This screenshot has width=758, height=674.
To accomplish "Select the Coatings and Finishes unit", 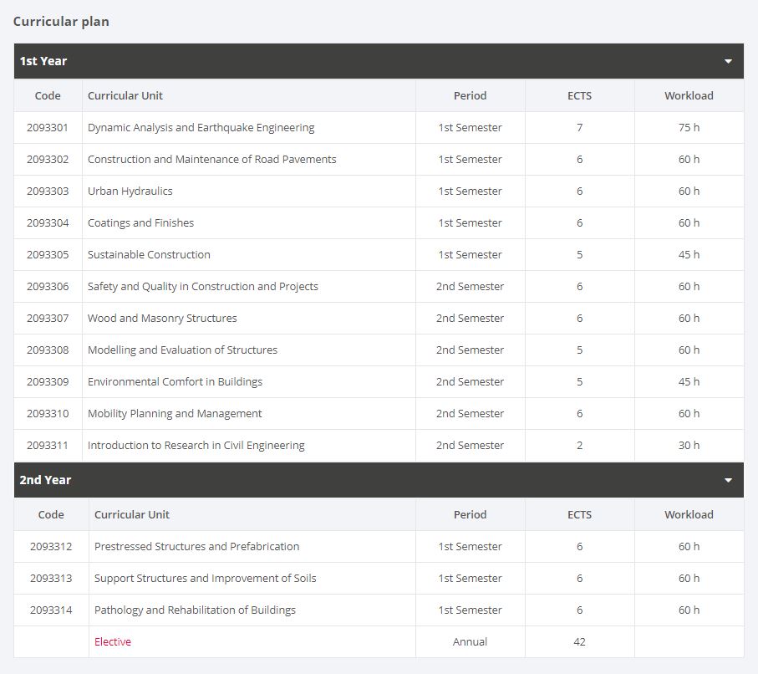I will pos(140,223).
